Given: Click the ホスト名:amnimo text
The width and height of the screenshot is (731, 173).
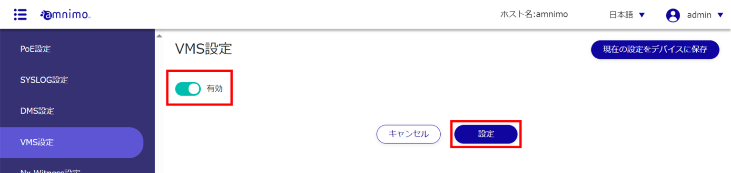Looking at the screenshot, I should point(534,15).
